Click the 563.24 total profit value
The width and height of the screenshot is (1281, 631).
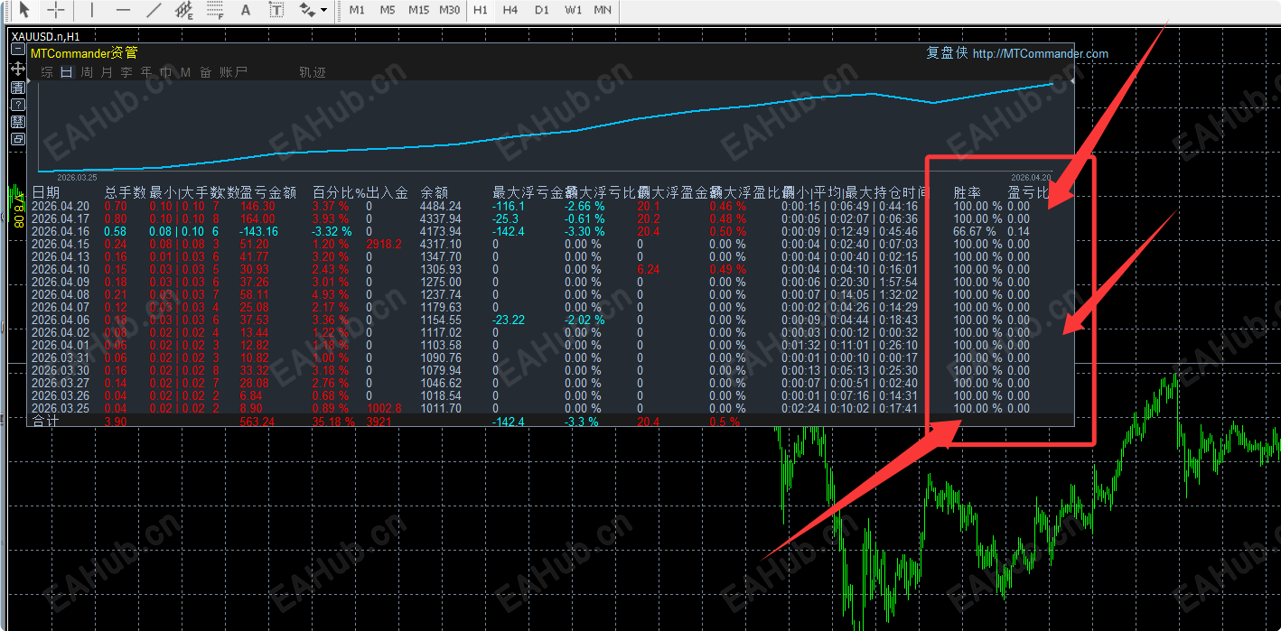257,422
